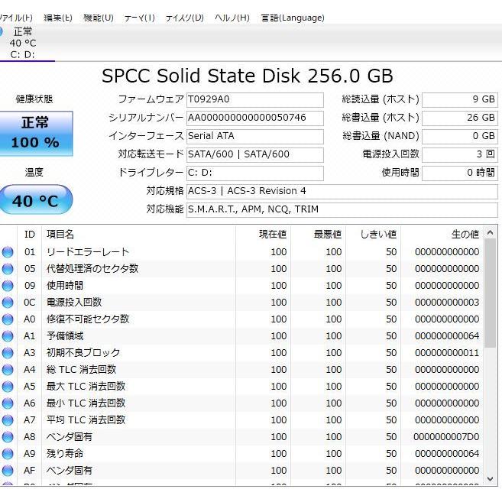Viewport: 502px width, 502px height.
Task: Click the status orb next to 予備領域
Action: 8,336
